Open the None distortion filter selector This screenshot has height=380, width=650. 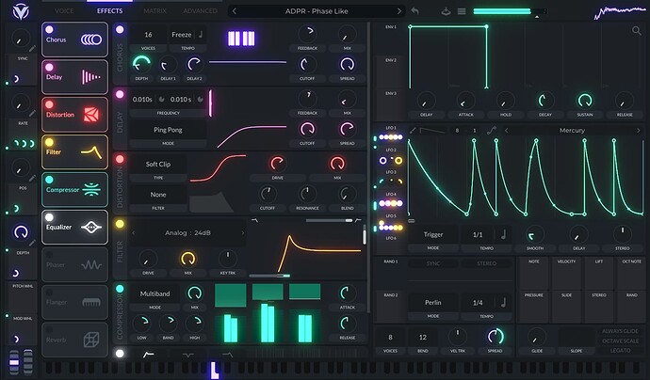[158, 194]
